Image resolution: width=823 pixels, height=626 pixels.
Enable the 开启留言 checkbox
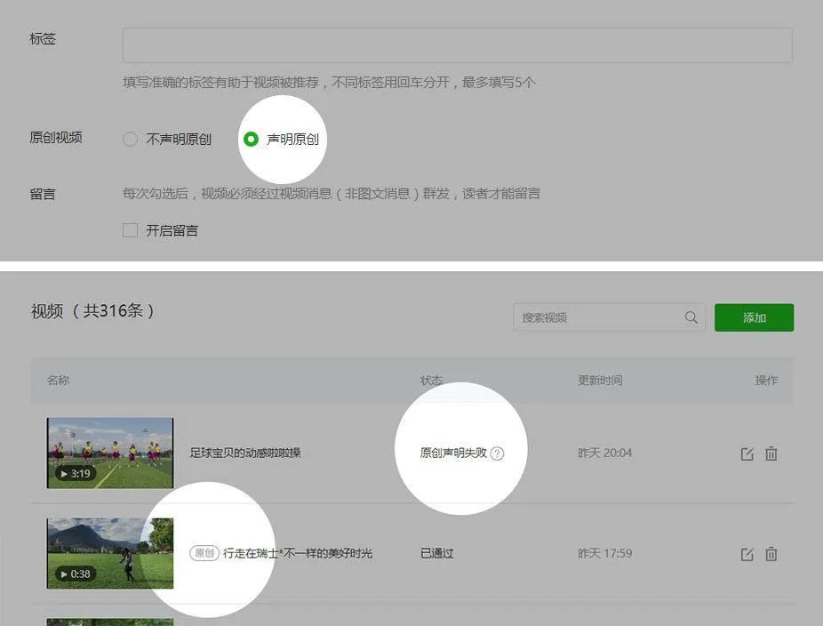click(130, 230)
